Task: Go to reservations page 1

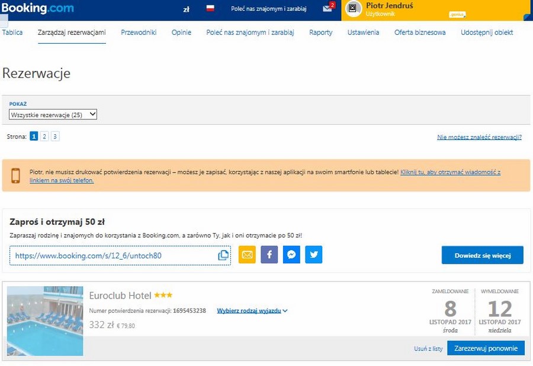Action: click(x=34, y=137)
